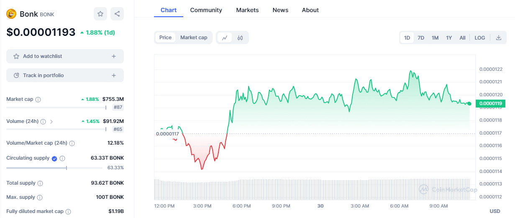Open Fully diluted market cap info icon
Screen dimensions: 515x218
coord(68,212)
